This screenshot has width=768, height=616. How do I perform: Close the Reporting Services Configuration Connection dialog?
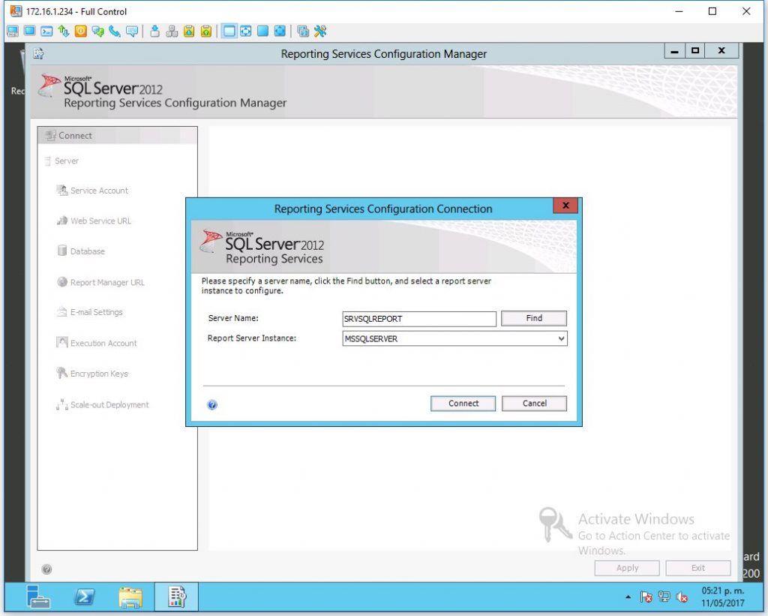565,206
